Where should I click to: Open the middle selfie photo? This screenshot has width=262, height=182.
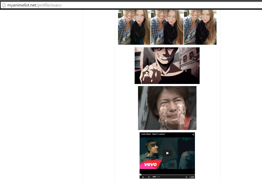pyautogui.click(x=167, y=27)
